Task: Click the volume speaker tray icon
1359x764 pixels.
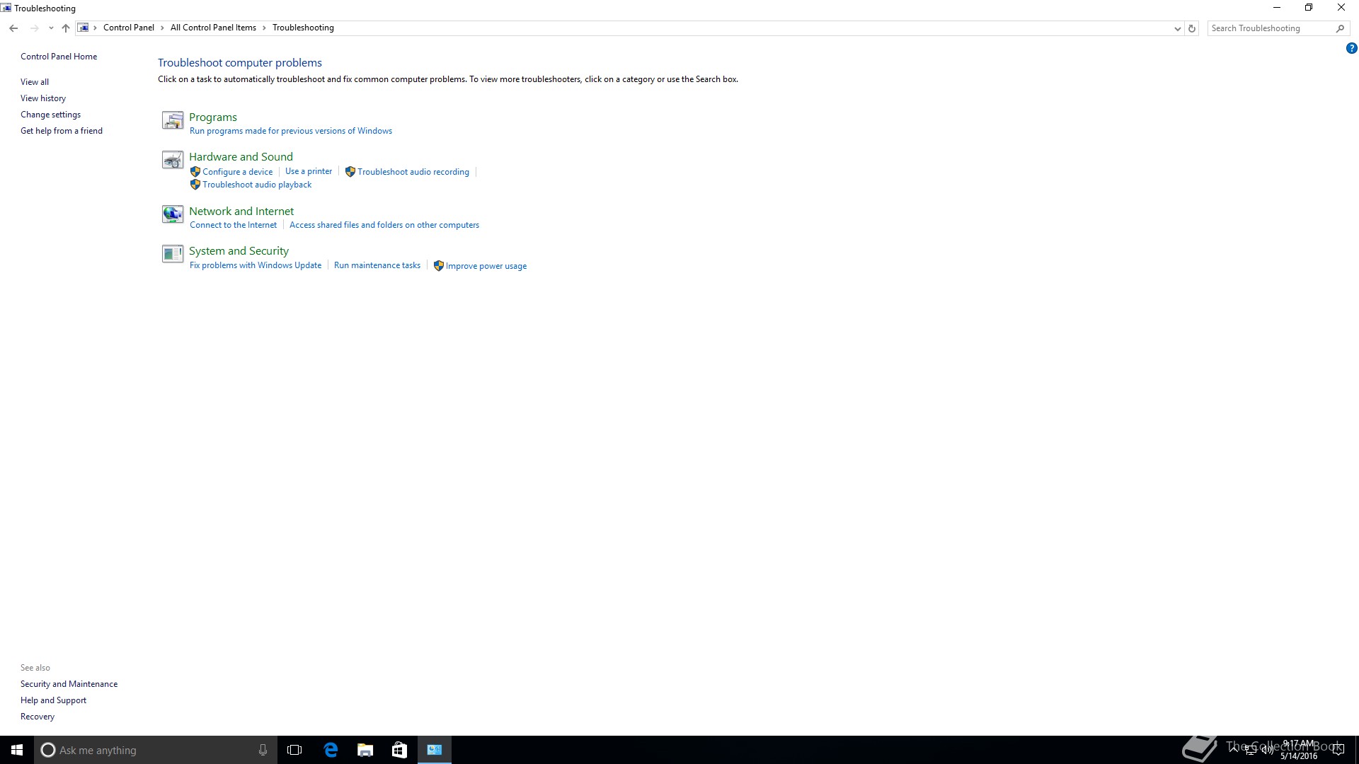Action: point(1268,750)
